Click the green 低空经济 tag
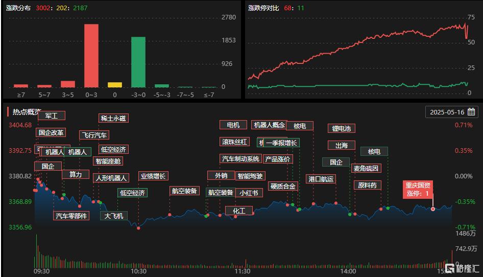 132,193
